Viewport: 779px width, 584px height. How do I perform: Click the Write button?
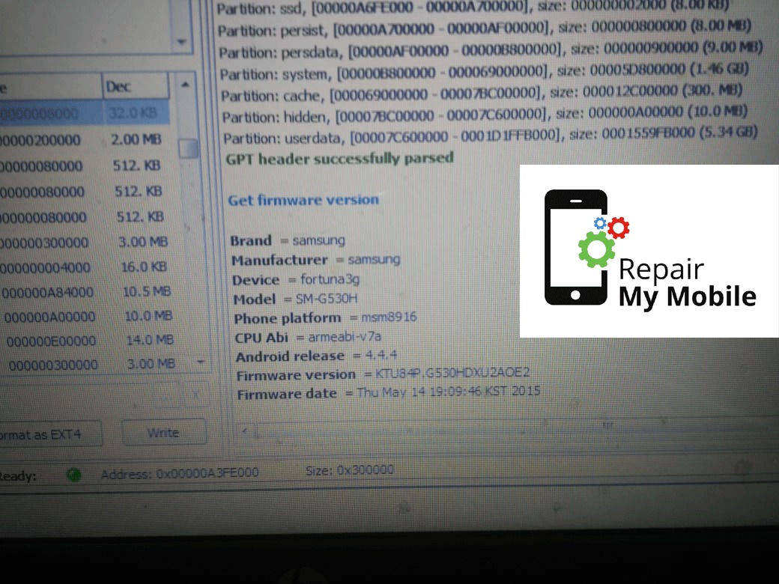pos(163,433)
